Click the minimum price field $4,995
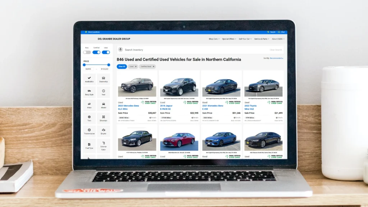Image resolution: width=368 pixels, height=207 pixels. coord(88,69)
